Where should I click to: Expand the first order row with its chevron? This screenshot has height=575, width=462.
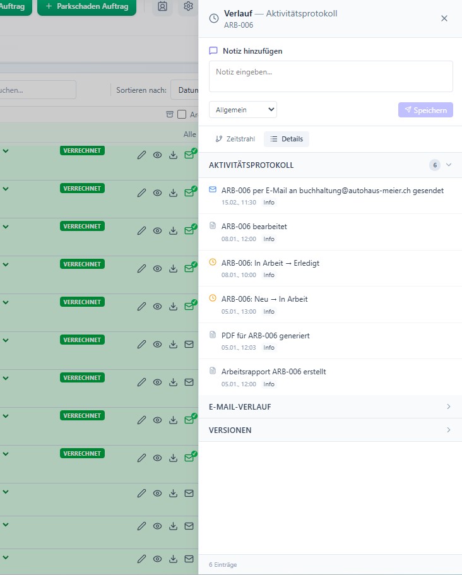(6, 151)
